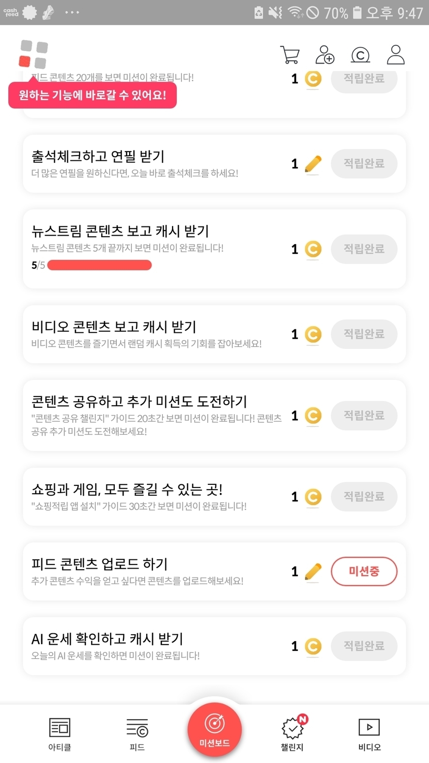
Task: Open the 챌린지 tab
Action: (293, 733)
